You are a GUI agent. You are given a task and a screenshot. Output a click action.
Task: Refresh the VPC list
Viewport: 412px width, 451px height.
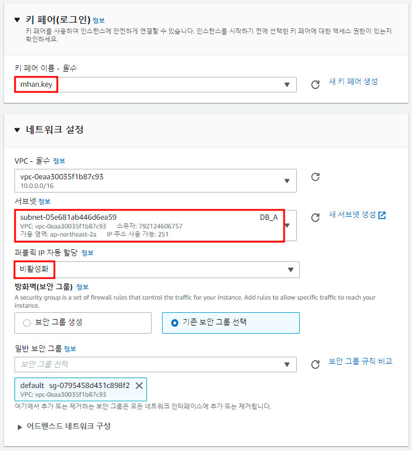[315, 176]
